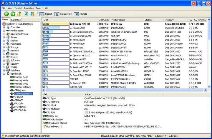Viewport: 212px width, 139px height.
Task: Select CPU AES benchmark
Action: click(19, 100)
